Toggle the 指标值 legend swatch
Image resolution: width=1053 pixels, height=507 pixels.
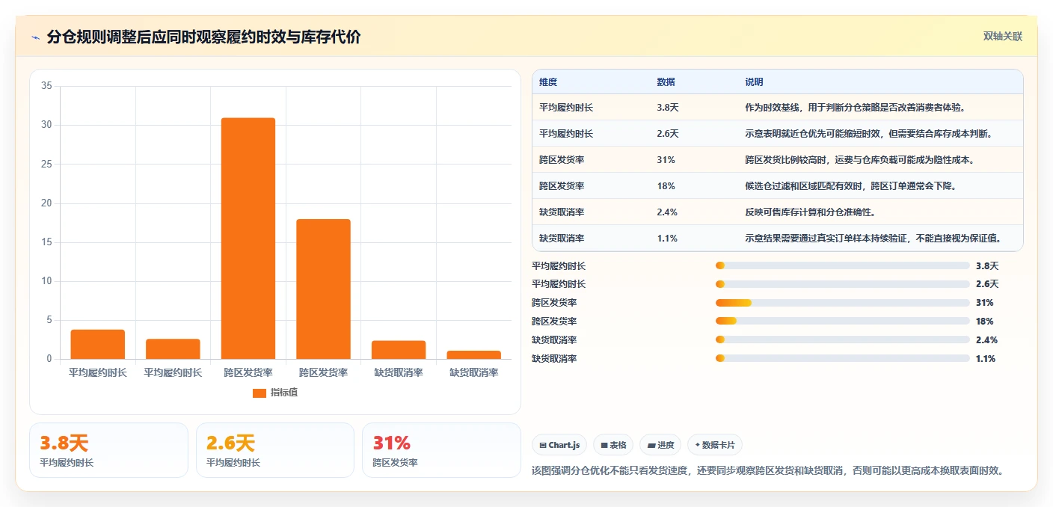[259, 393]
